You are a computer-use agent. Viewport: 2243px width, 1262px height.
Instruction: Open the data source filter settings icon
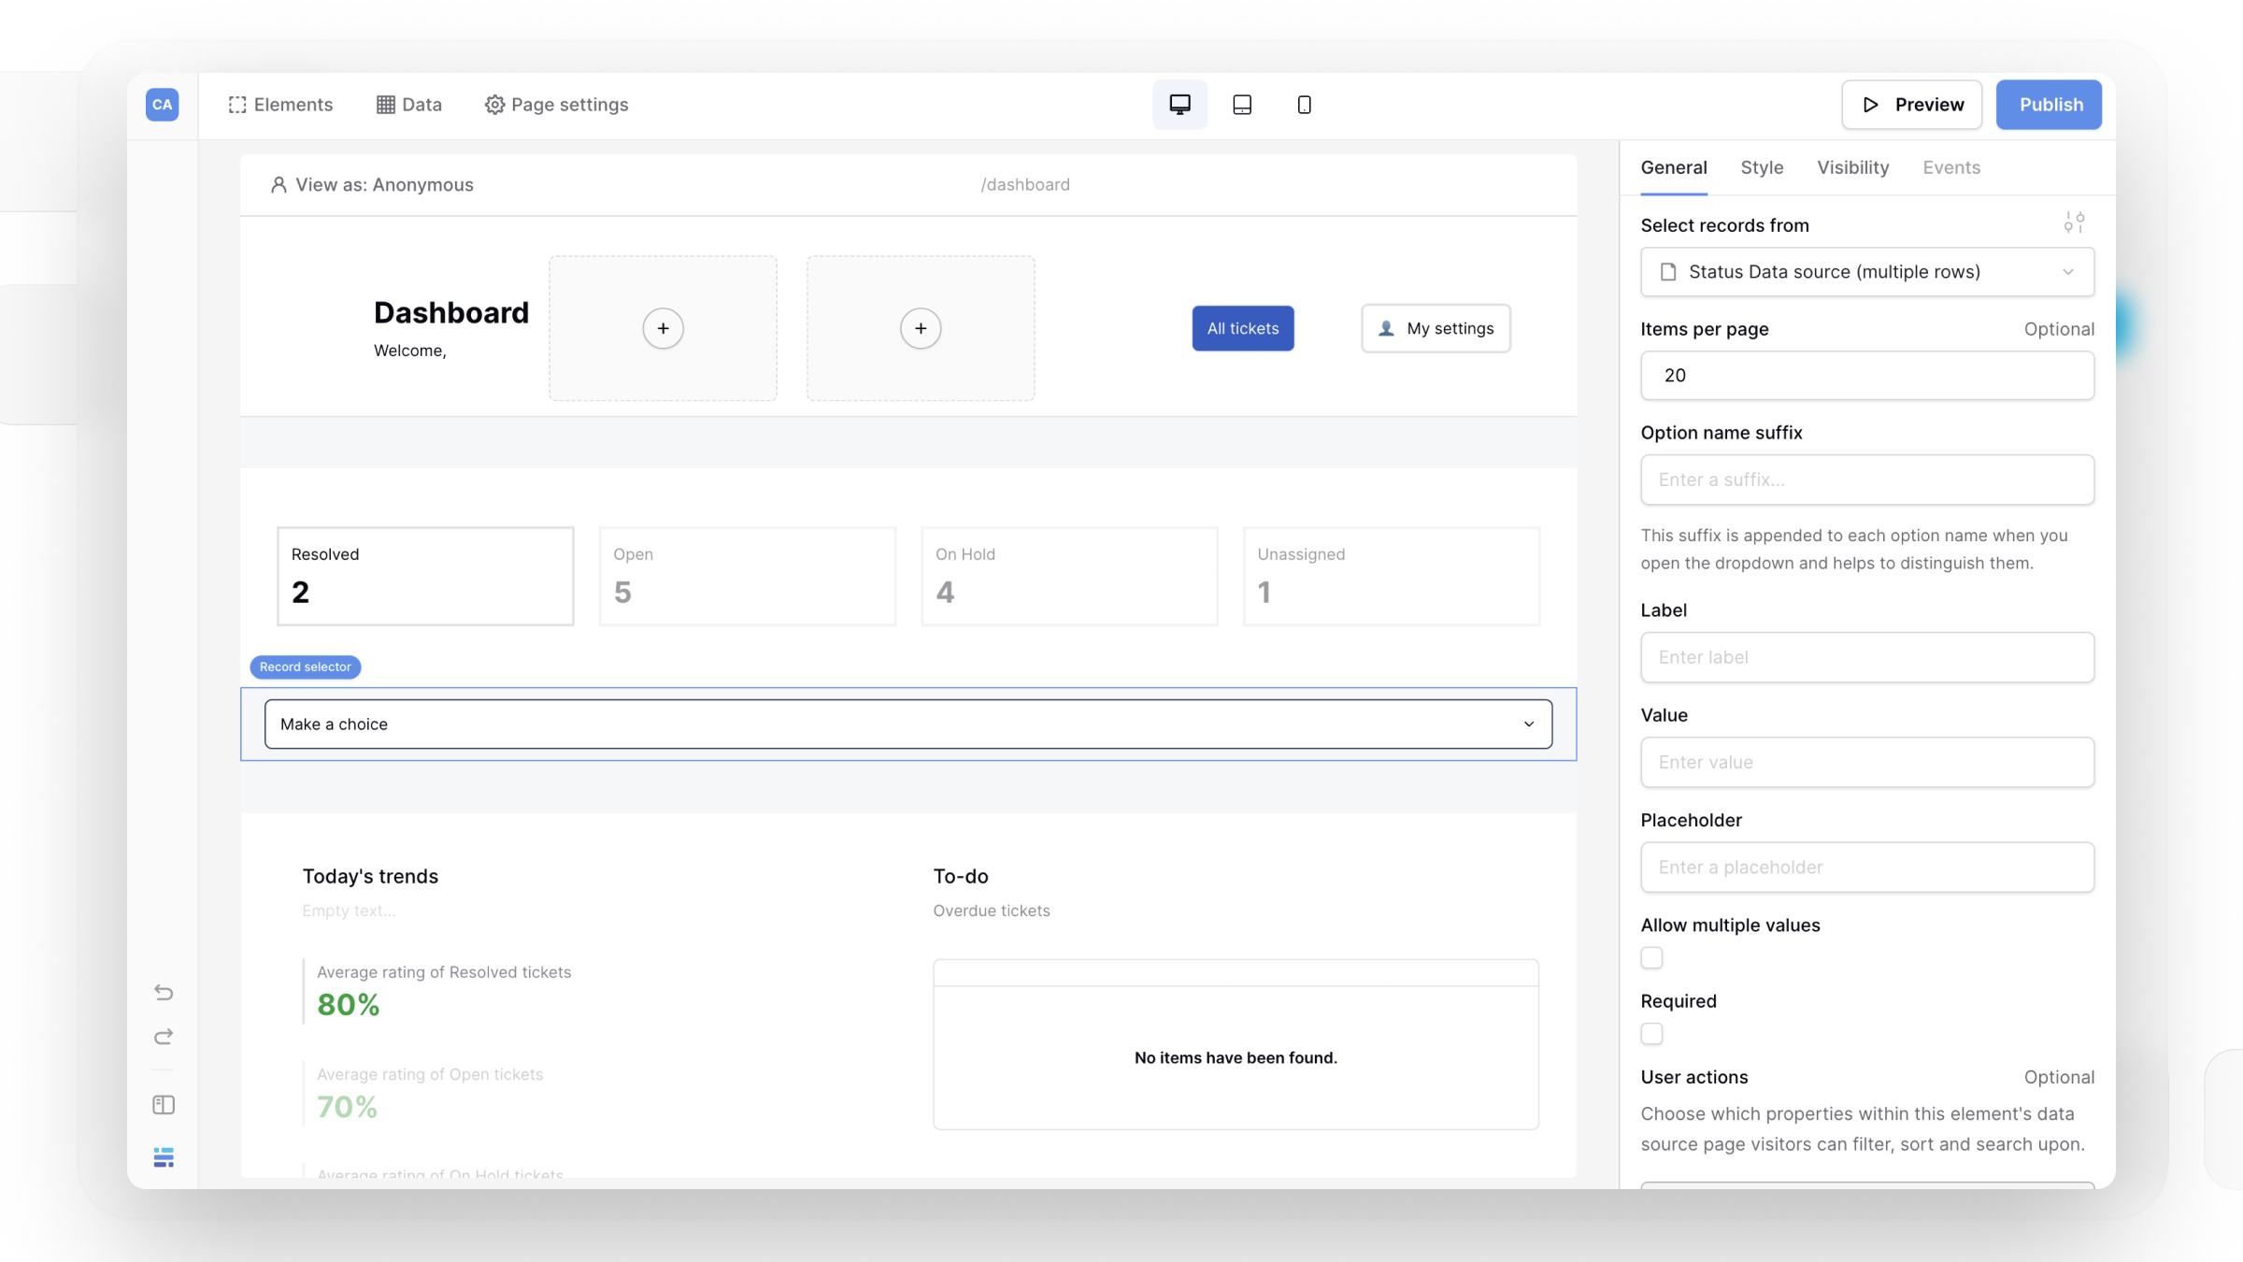pyautogui.click(x=2074, y=222)
